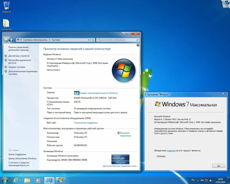Select 'Система и безопасность' breadcrumb
This screenshot has height=184, width=230.
pyautogui.click(x=35, y=40)
